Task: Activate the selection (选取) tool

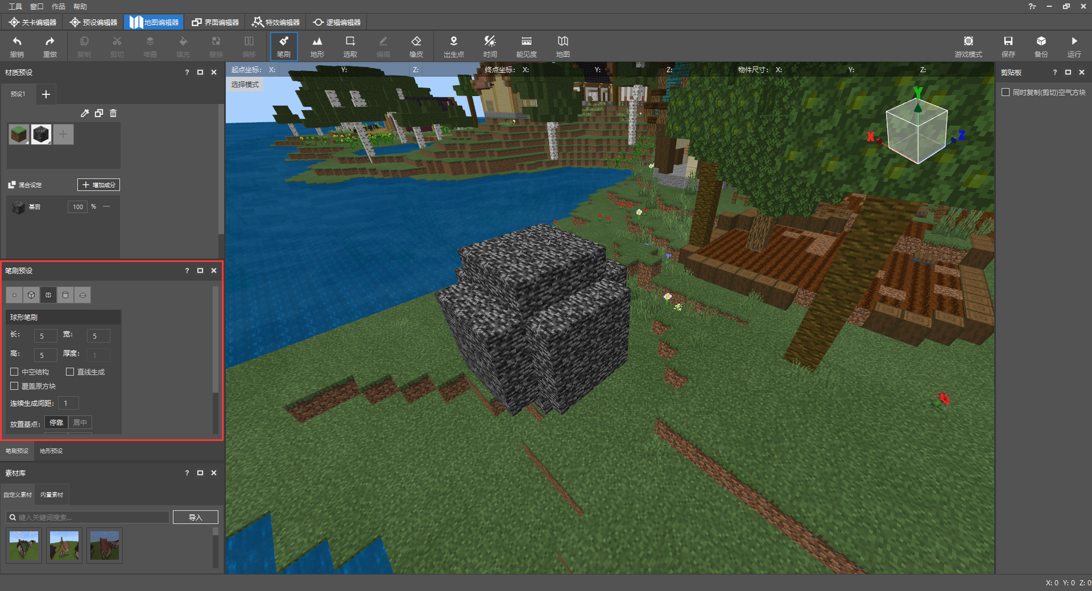Action: pyautogui.click(x=350, y=46)
